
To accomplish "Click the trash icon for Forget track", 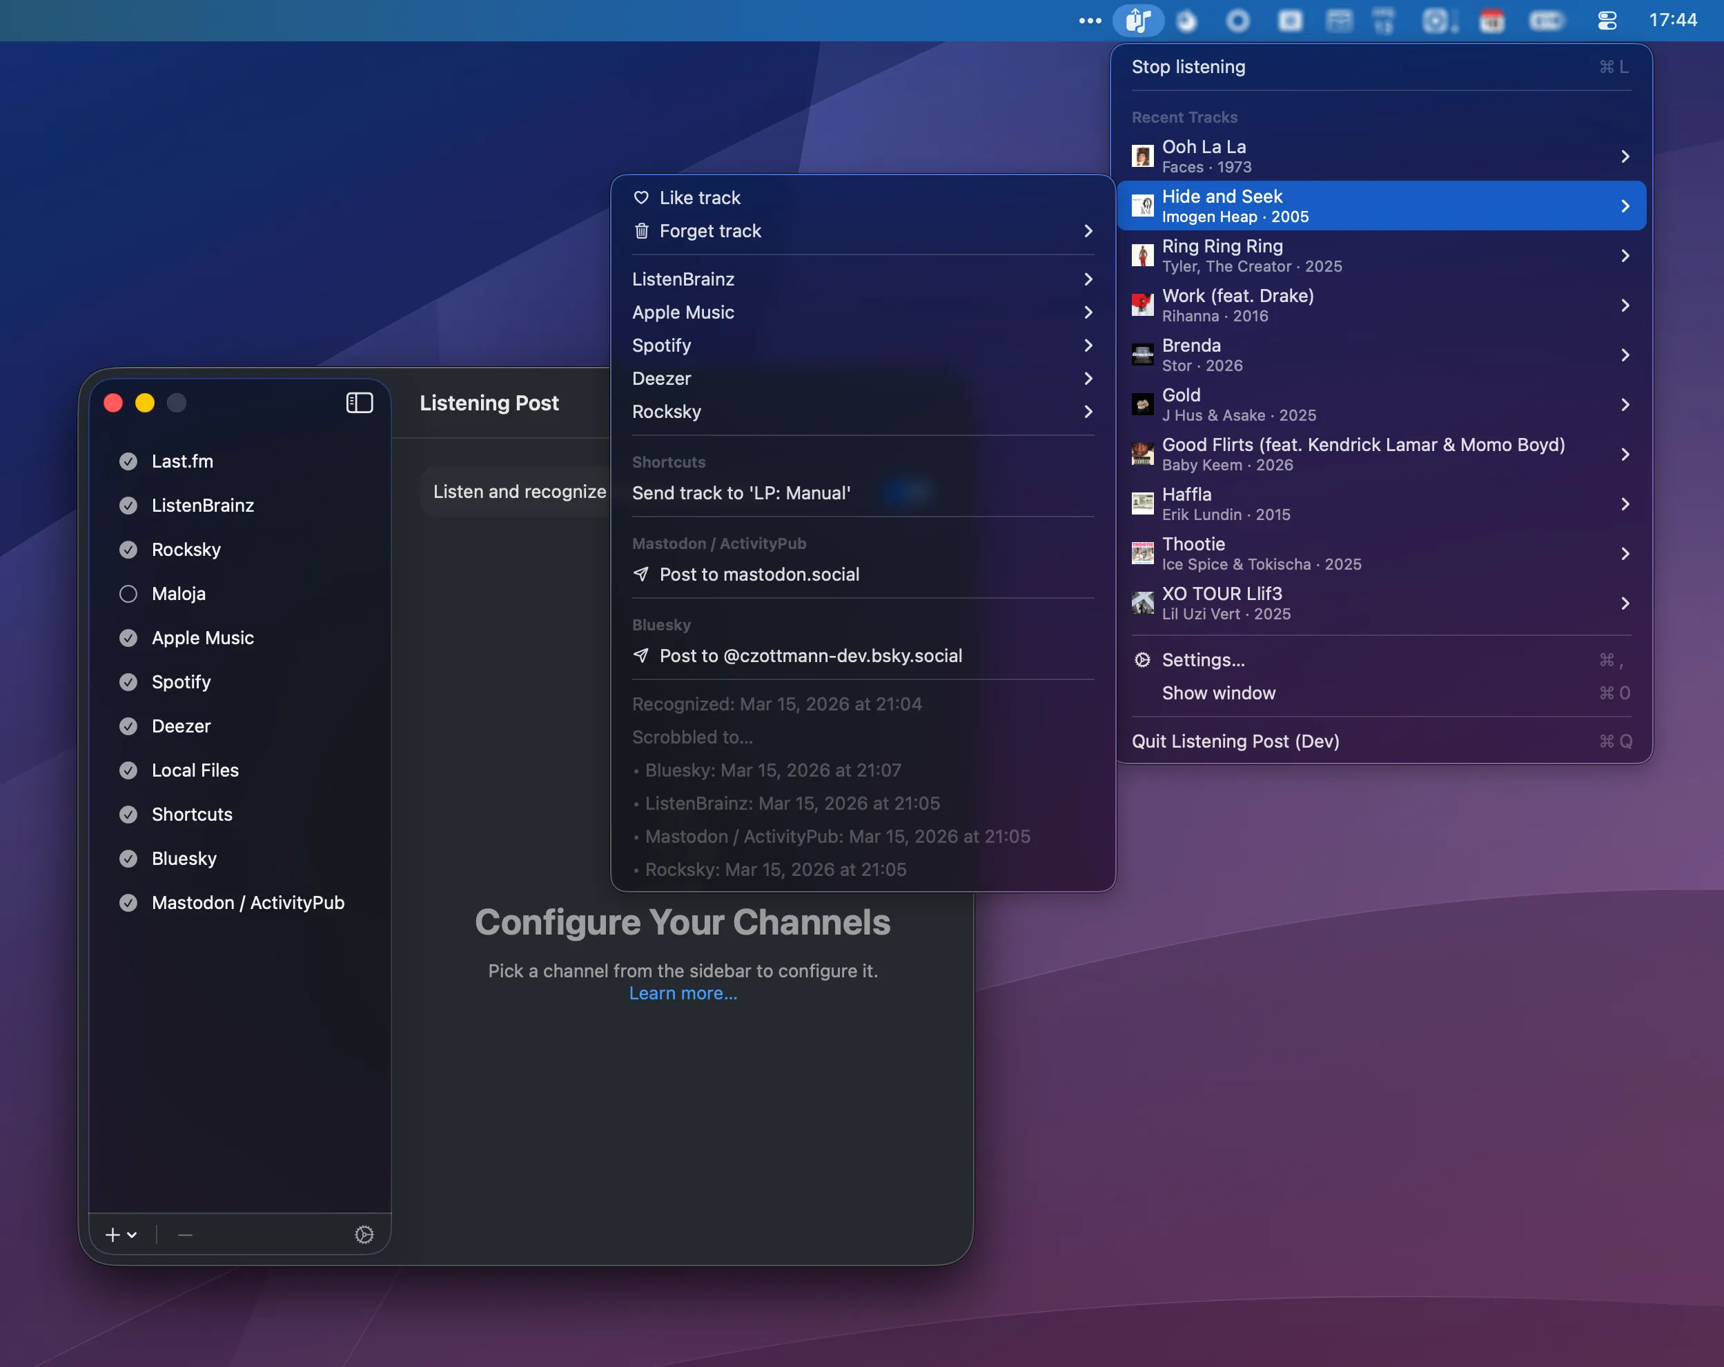I will [640, 231].
